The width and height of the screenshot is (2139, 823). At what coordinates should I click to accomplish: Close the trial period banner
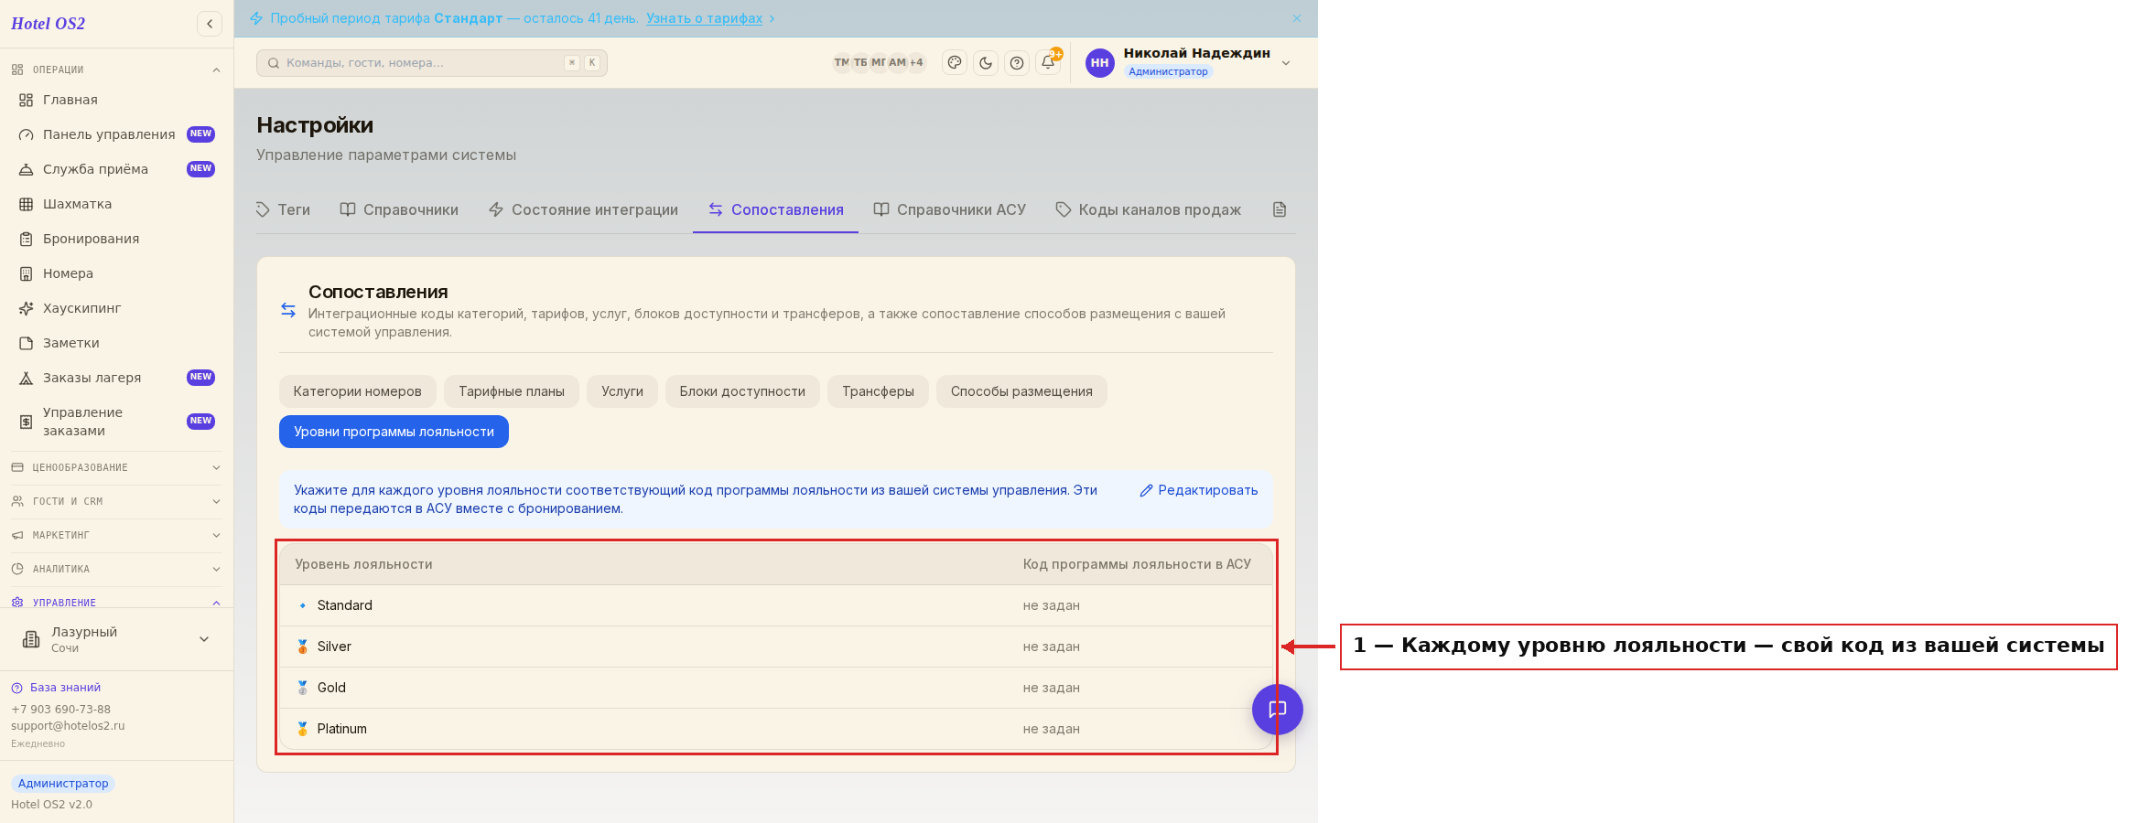pos(1297,18)
